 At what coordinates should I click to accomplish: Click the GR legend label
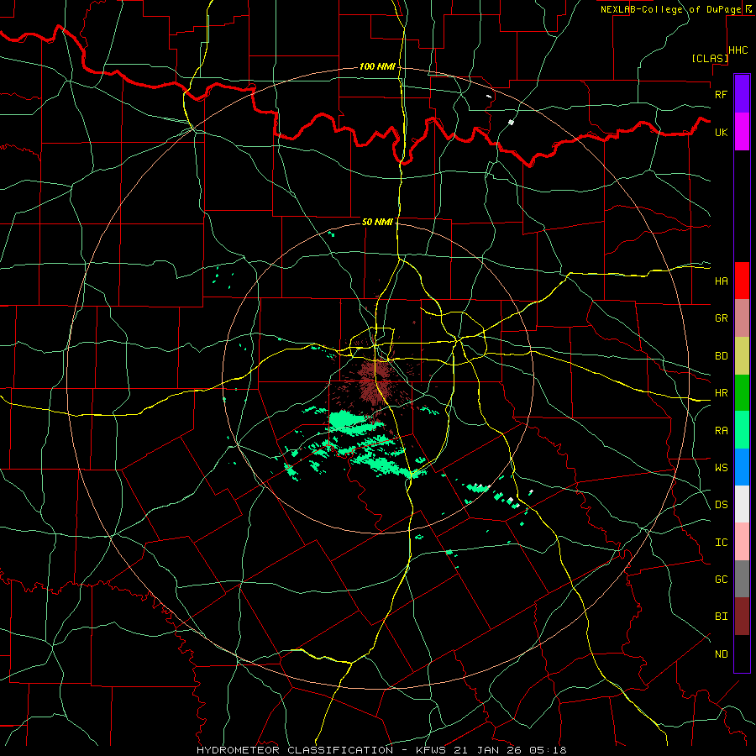coord(722,318)
